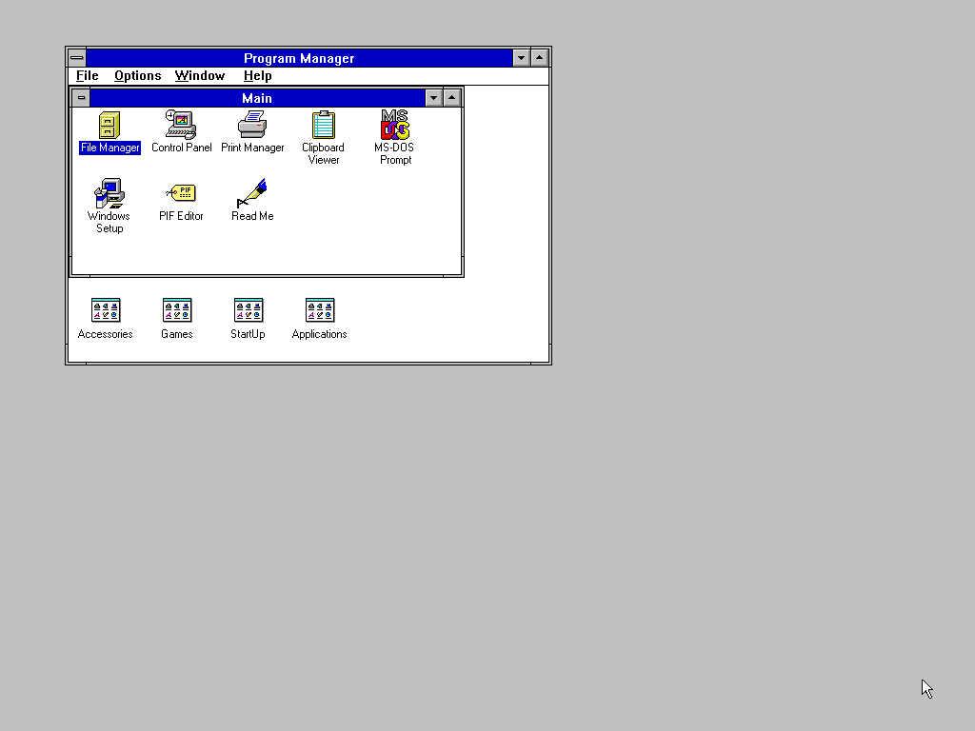Click the 'StartUp' group label
The image size is (975, 731).
[x=248, y=334]
